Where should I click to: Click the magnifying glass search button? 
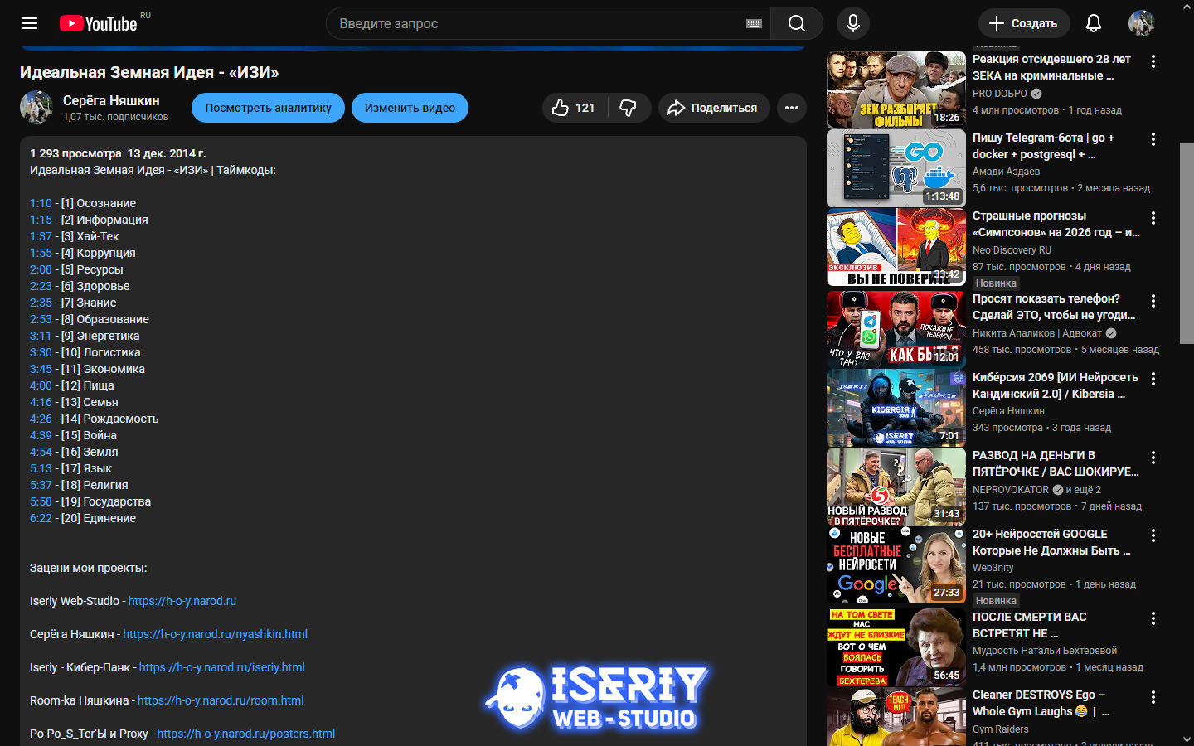tap(796, 23)
